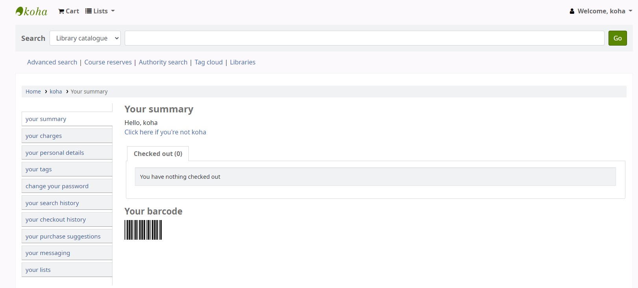
Task: Open the Library catalogue search type dropdown
Action: pyautogui.click(x=85, y=38)
